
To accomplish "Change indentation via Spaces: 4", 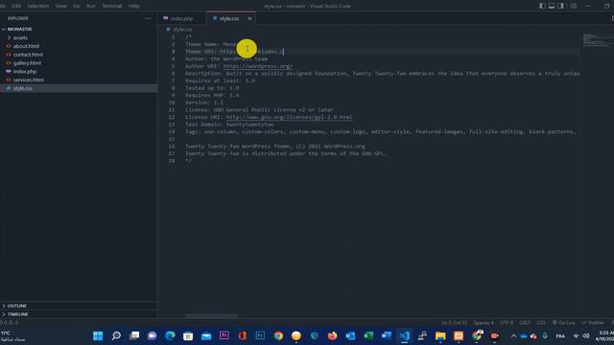I will coord(484,323).
